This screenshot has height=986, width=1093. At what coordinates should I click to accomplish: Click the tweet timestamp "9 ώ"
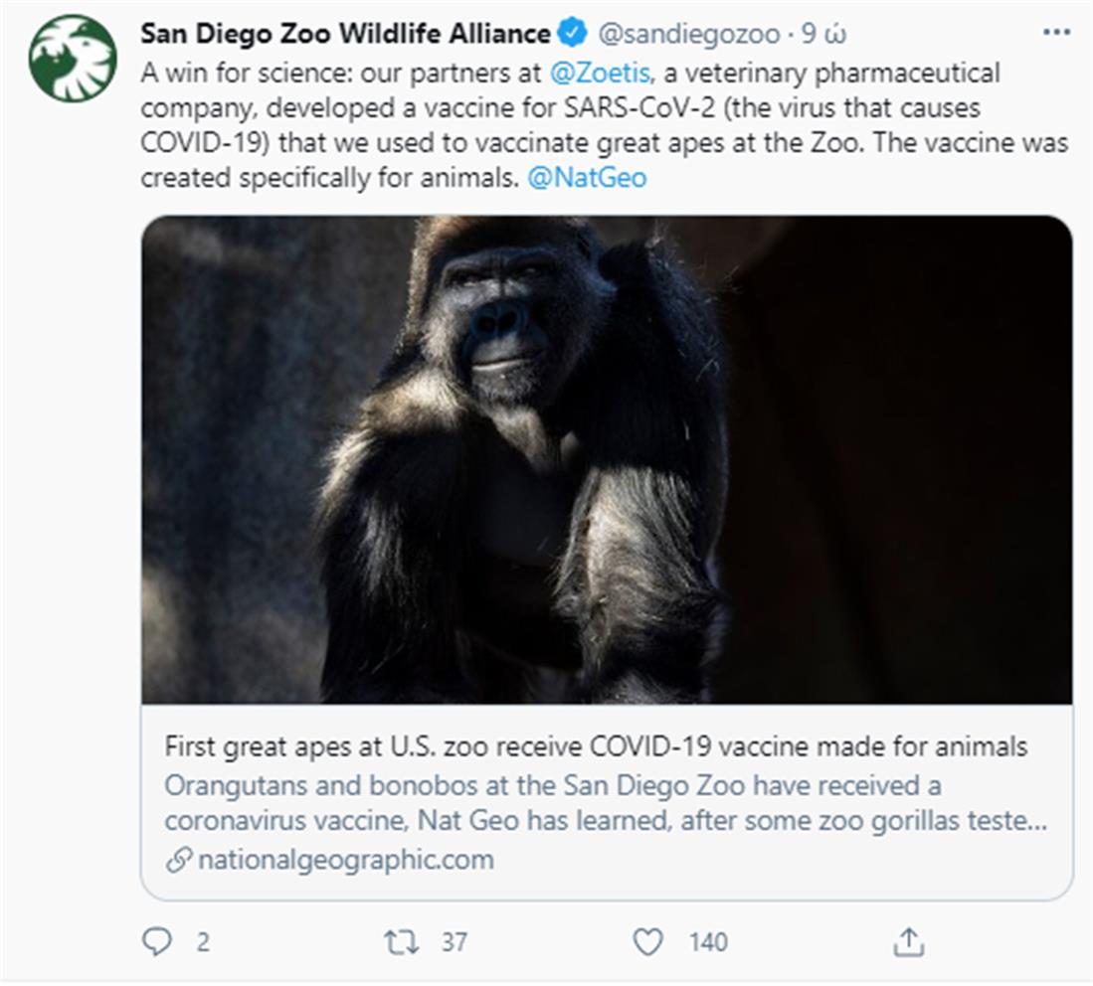point(823,33)
